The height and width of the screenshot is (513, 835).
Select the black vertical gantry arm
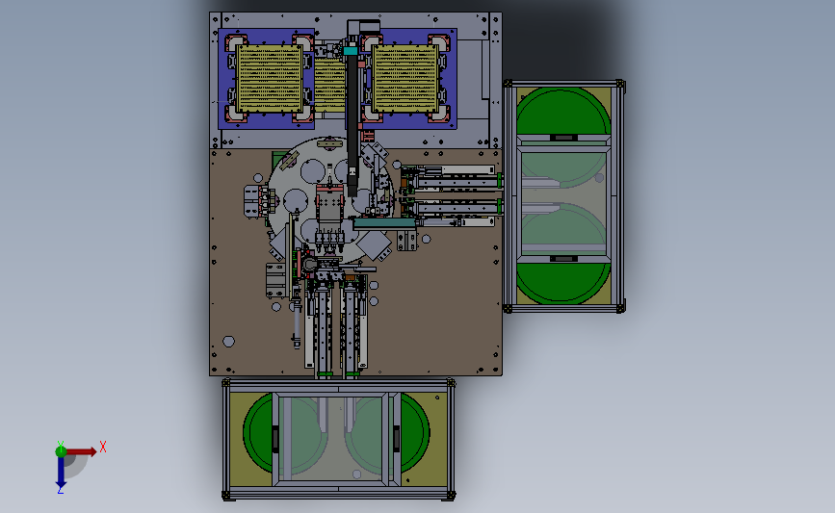click(x=352, y=123)
